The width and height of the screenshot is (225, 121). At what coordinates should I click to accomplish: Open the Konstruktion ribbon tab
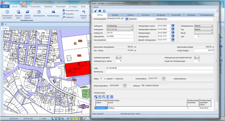pyautogui.click(x=36, y=6)
